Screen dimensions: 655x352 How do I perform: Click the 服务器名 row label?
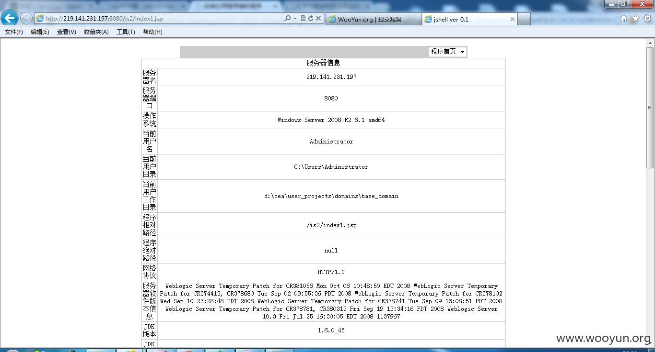[x=150, y=77]
